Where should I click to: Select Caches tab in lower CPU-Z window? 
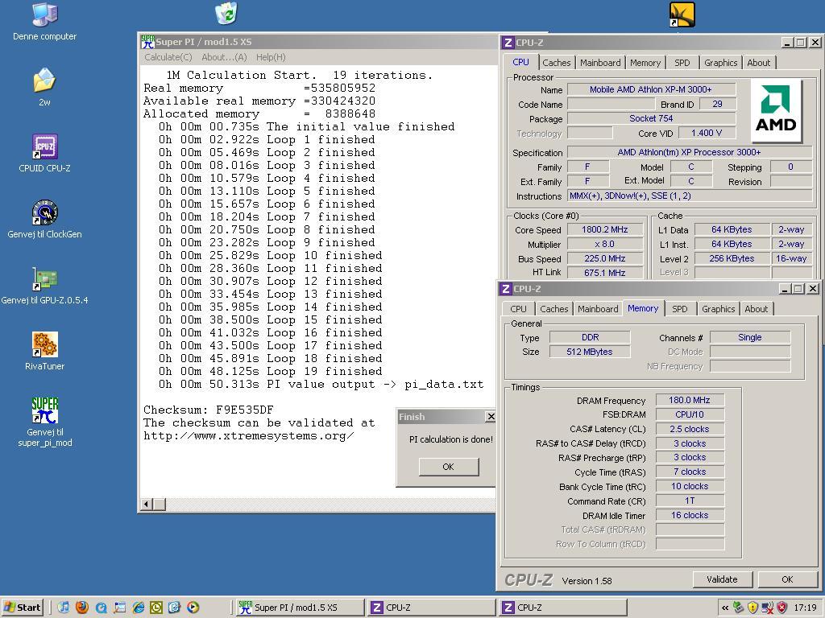(x=554, y=309)
